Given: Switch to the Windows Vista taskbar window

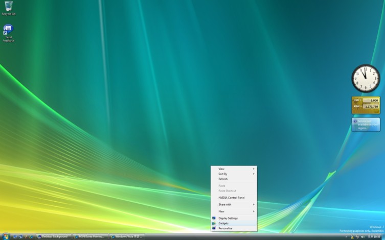Looking at the screenshot, I should pos(127,236).
